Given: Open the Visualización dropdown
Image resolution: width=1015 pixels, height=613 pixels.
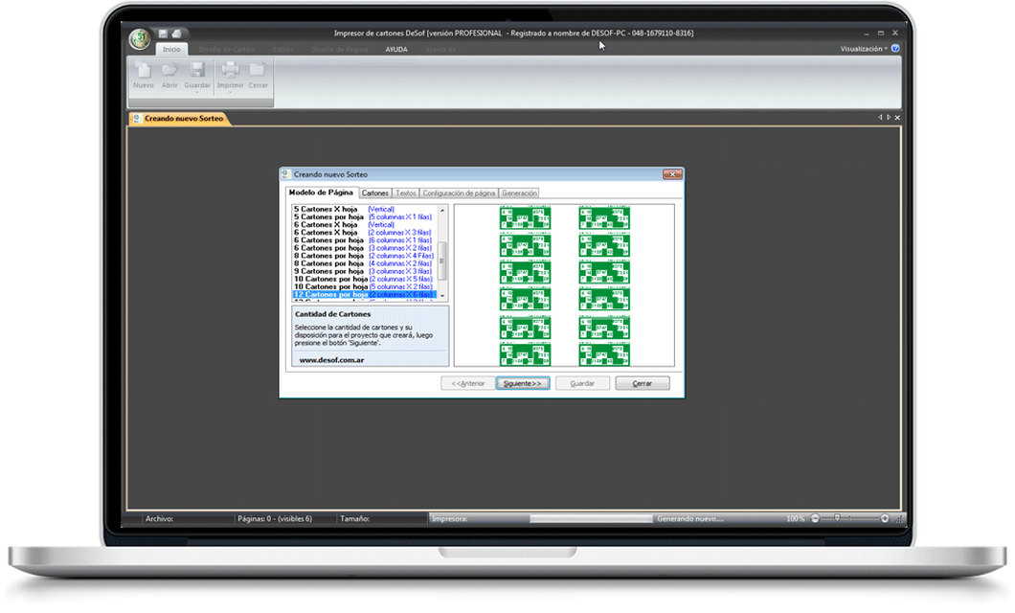Looking at the screenshot, I should (864, 49).
